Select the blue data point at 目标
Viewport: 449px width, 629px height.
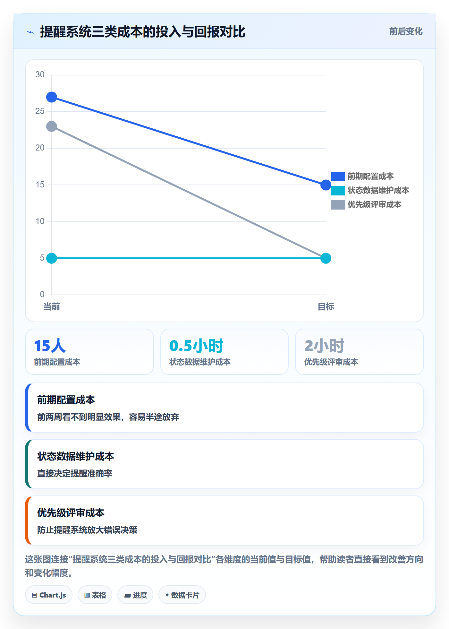coord(326,185)
